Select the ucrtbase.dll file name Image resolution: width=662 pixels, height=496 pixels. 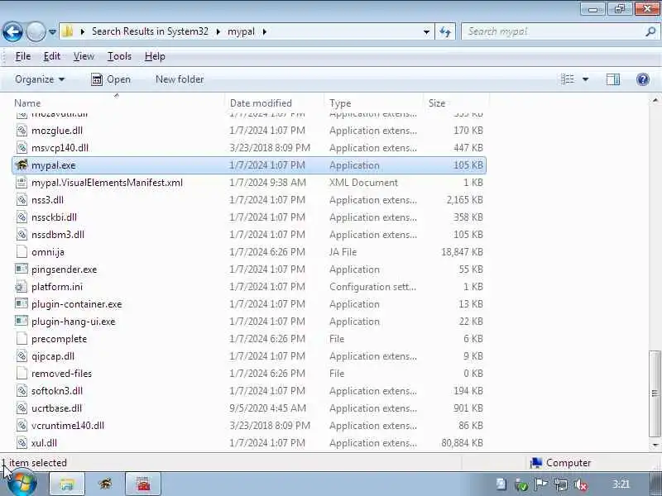click(x=56, y=408)
